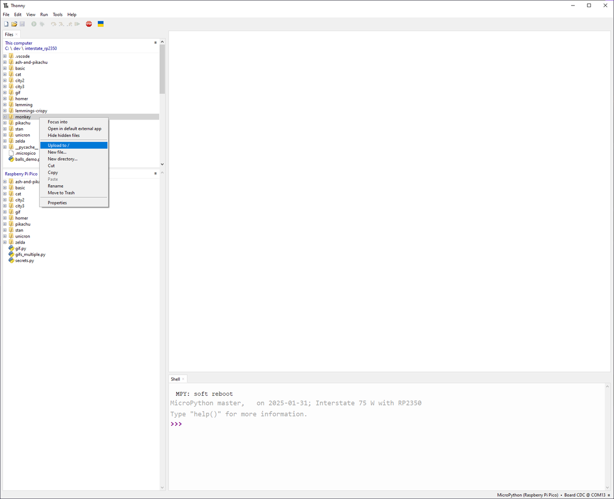The height and width of the screenshot is (499, 614).
Task: Open the This computer pane menu icon
Action: (x=156, y=43)
